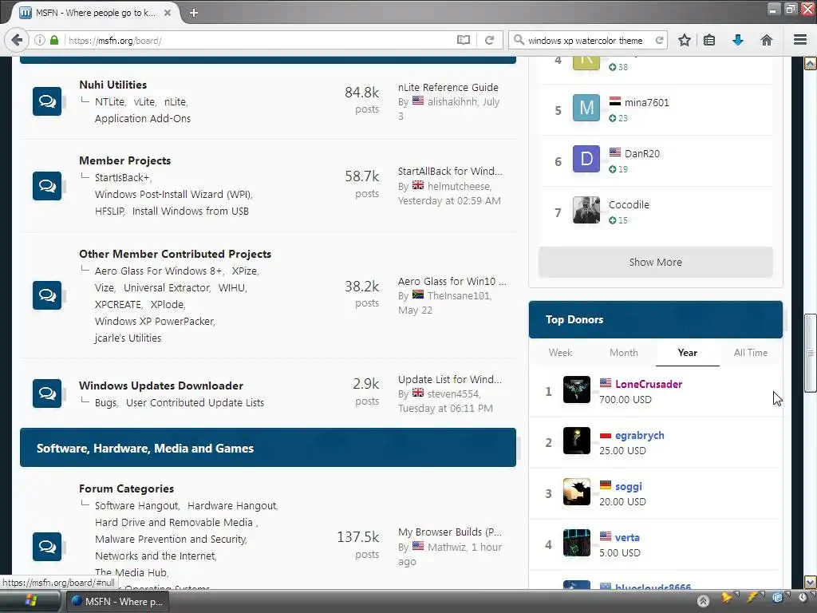Open egrabrych donor profile link
The image size is (817, 613).
click(x=640, y=435)
